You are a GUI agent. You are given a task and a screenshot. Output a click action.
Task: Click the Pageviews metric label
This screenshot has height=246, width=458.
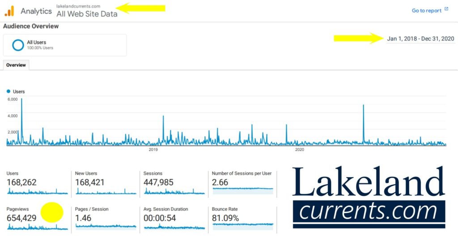coord(17,209)
